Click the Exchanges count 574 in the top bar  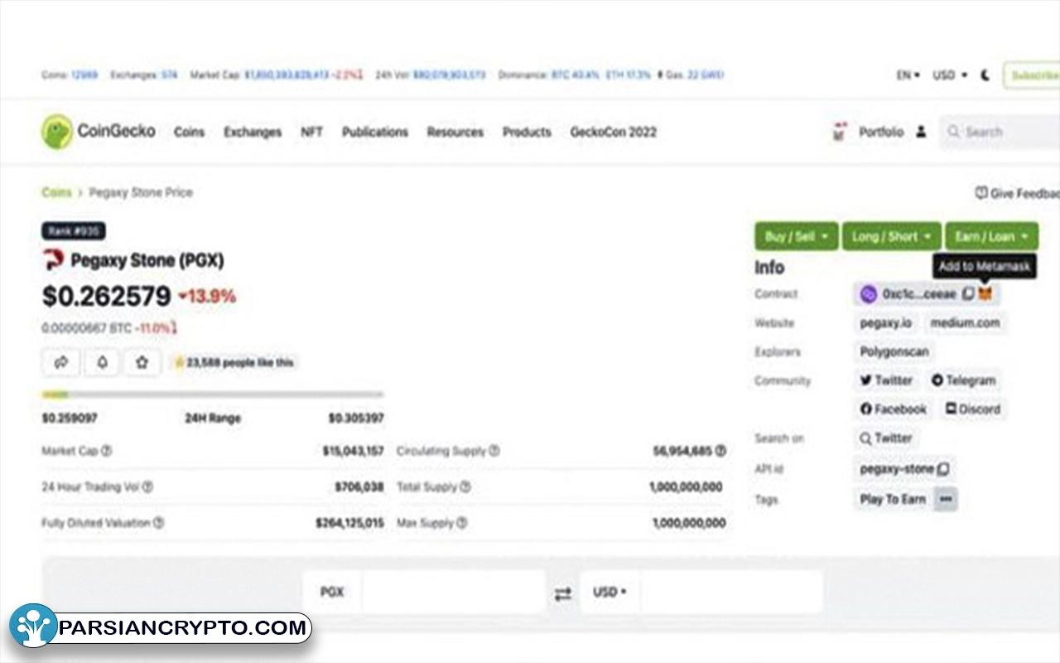(170, 75)
